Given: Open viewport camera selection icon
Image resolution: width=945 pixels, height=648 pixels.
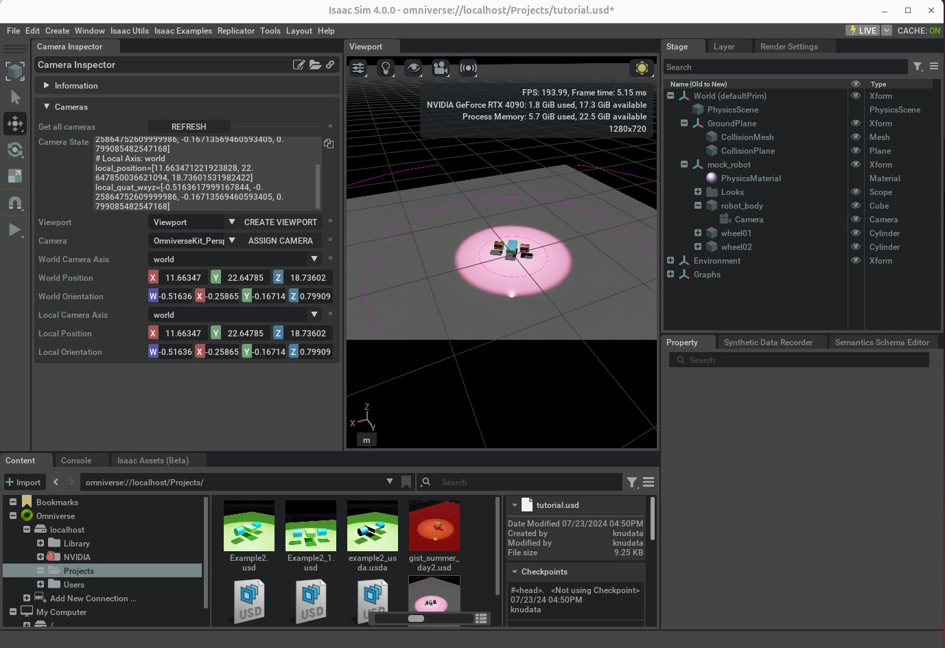Looking at the screenshot, I should click(x=441, y=68).
